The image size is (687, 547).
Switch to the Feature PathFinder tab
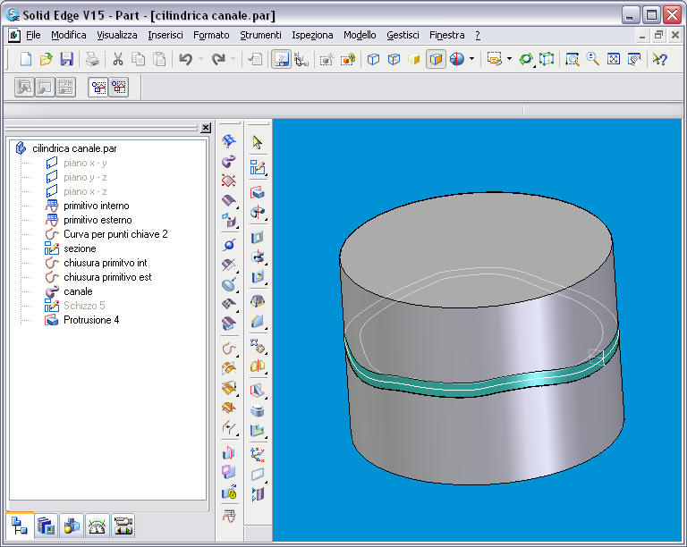coord(20,526)
